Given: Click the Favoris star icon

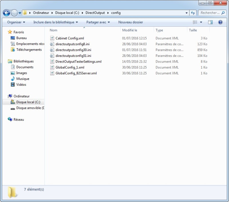Looking at the screenshot, I should click(x=10, y=32).
